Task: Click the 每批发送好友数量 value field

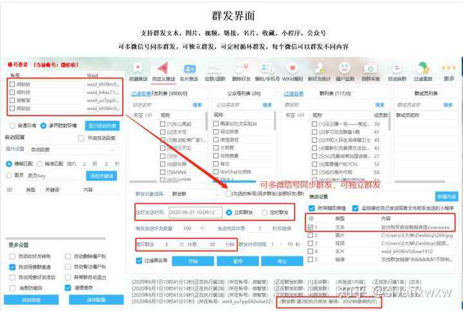Action: tap(187, 228)
